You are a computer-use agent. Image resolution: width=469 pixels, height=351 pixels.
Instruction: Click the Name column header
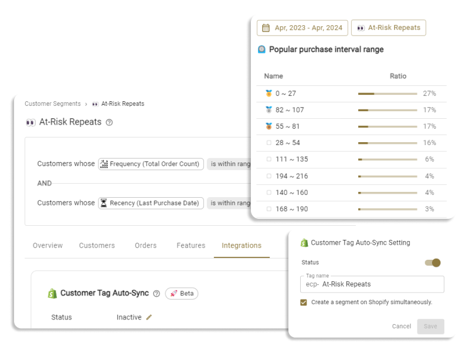tap(273, 76)
